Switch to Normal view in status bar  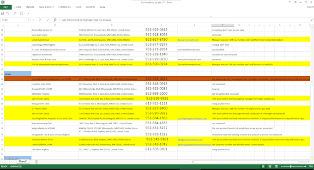click(263, 166)
